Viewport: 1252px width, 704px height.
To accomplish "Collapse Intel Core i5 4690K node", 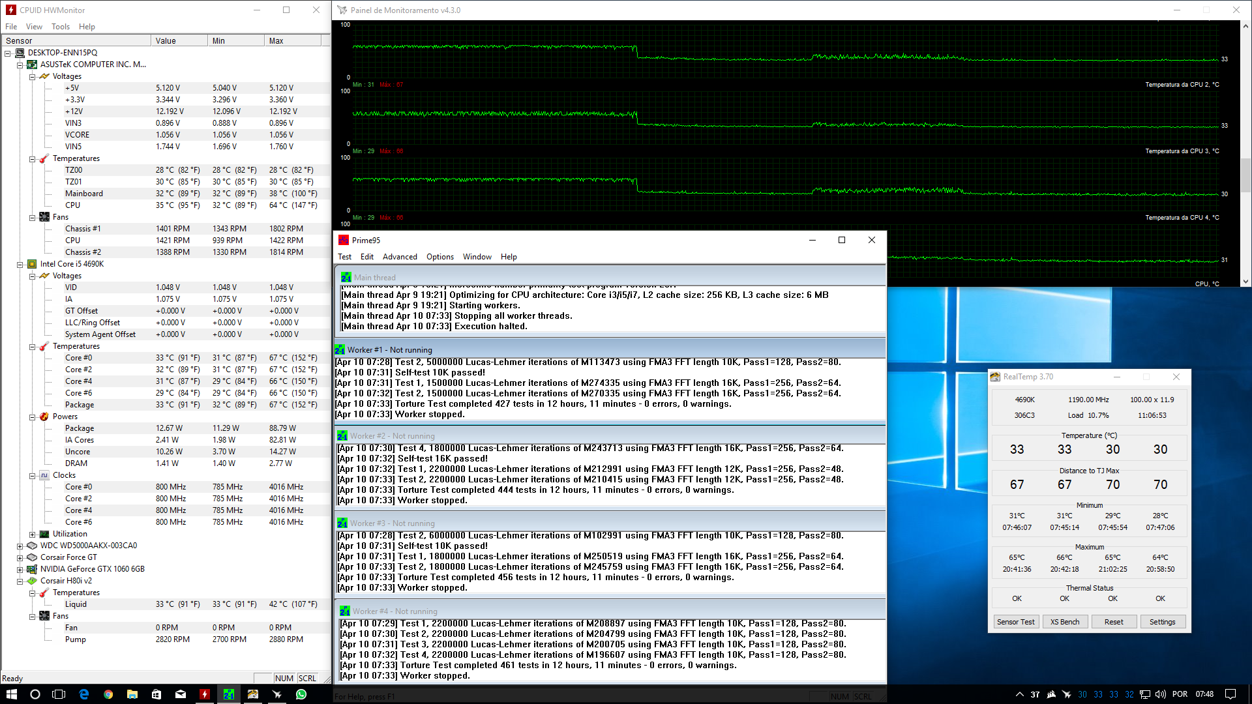I will (20, 264).
